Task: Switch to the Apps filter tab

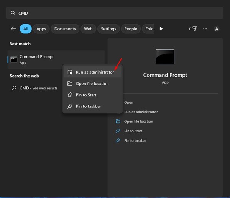Action: 41,29
